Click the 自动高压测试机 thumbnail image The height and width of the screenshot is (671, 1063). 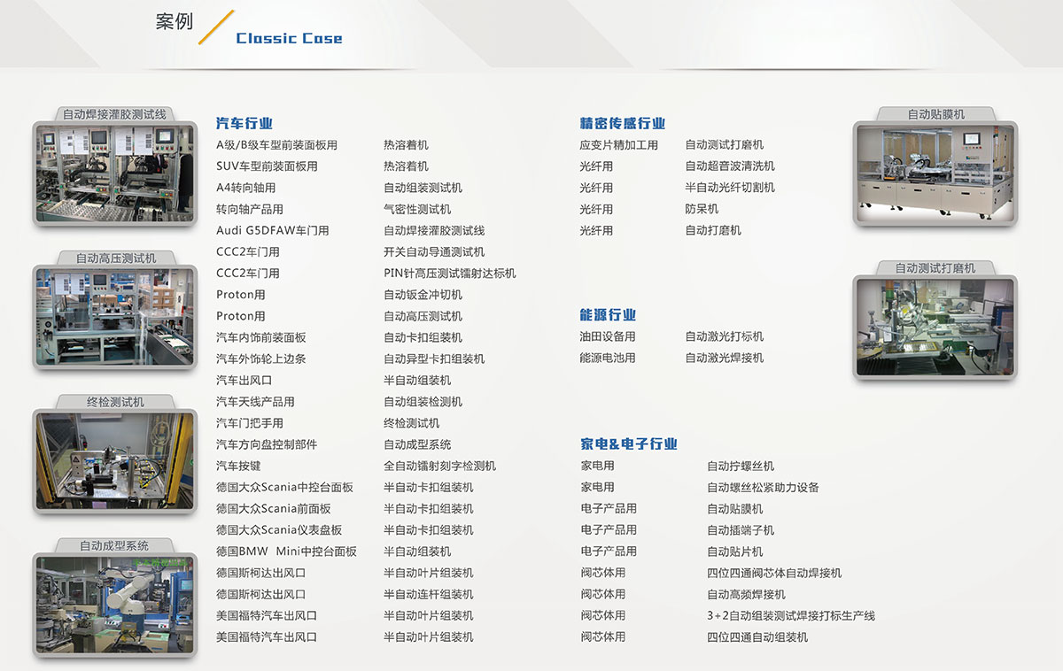tap(113, 317)
